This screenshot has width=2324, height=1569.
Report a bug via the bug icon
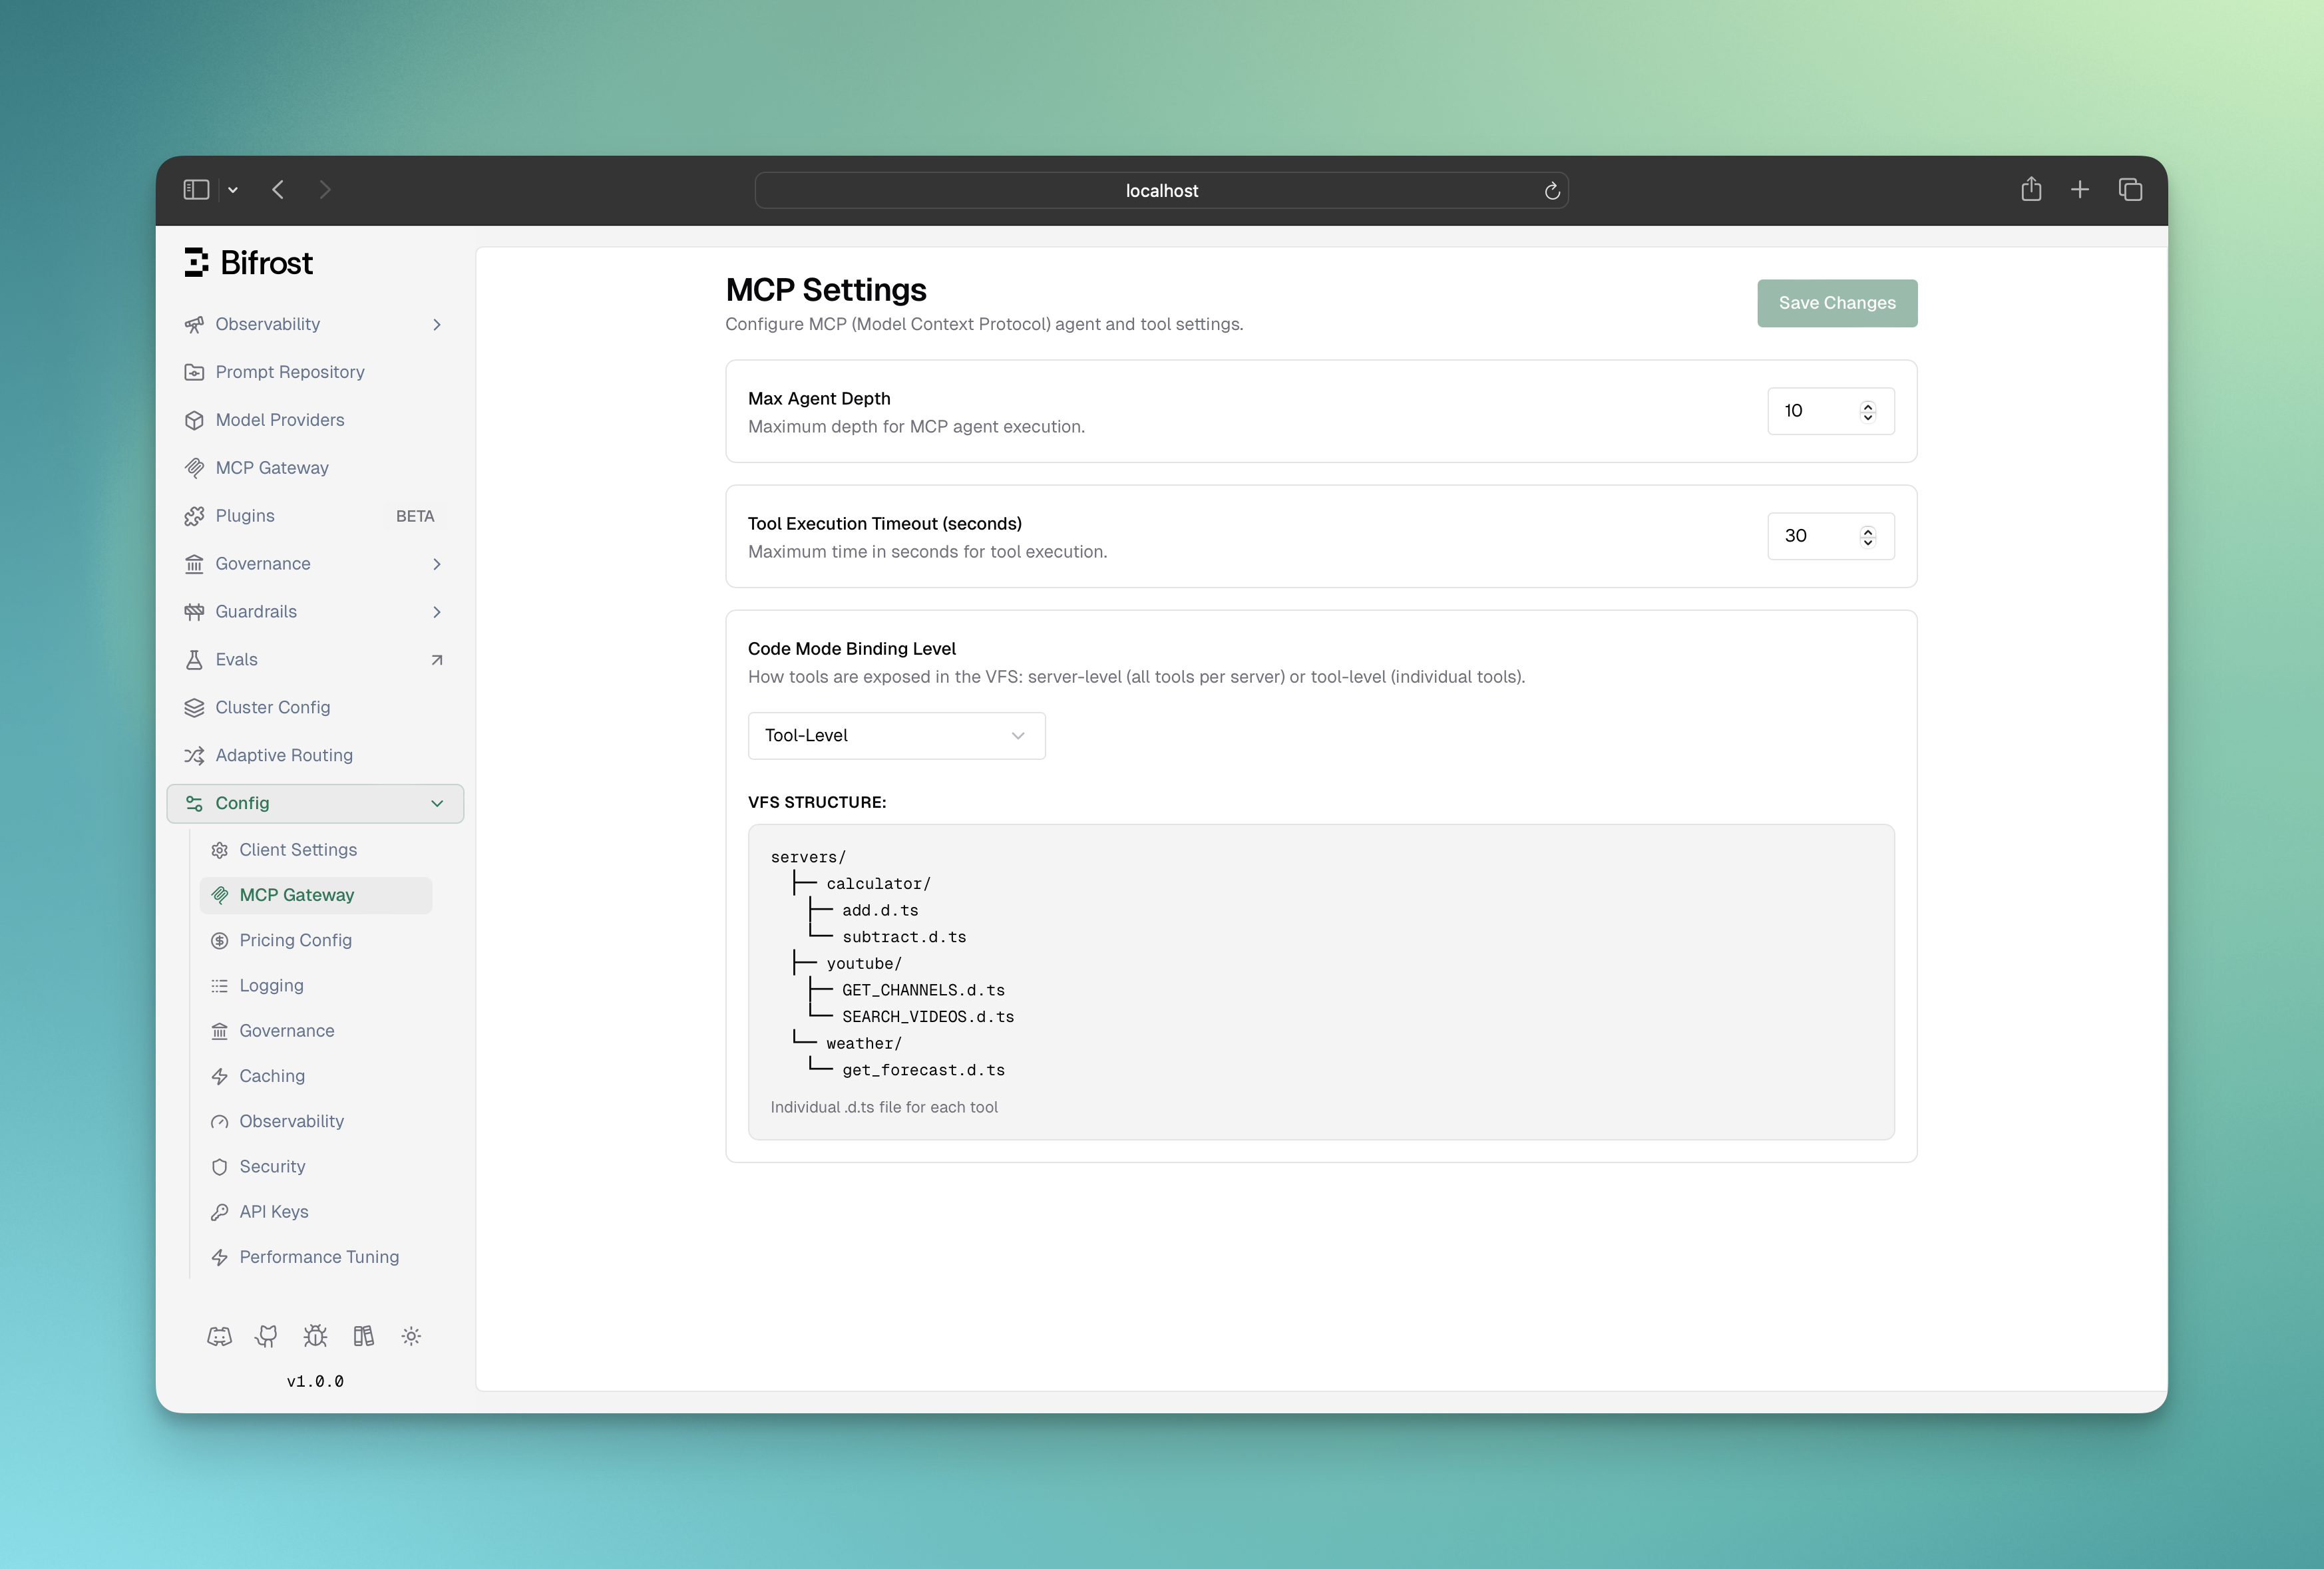pos(315,1336)
